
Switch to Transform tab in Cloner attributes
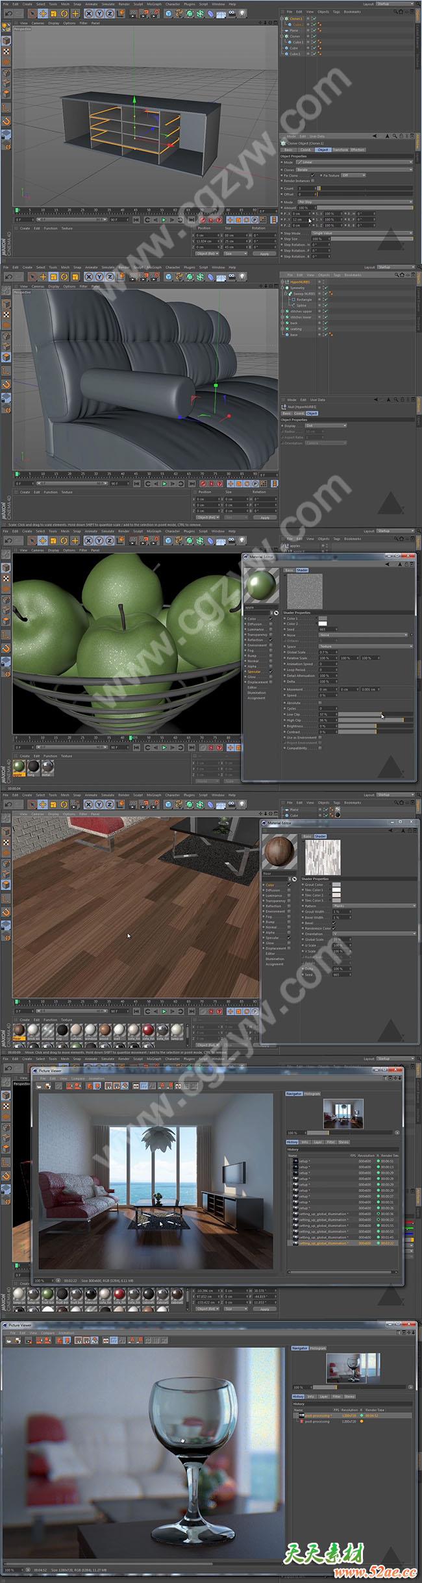(x=341, y=150)
